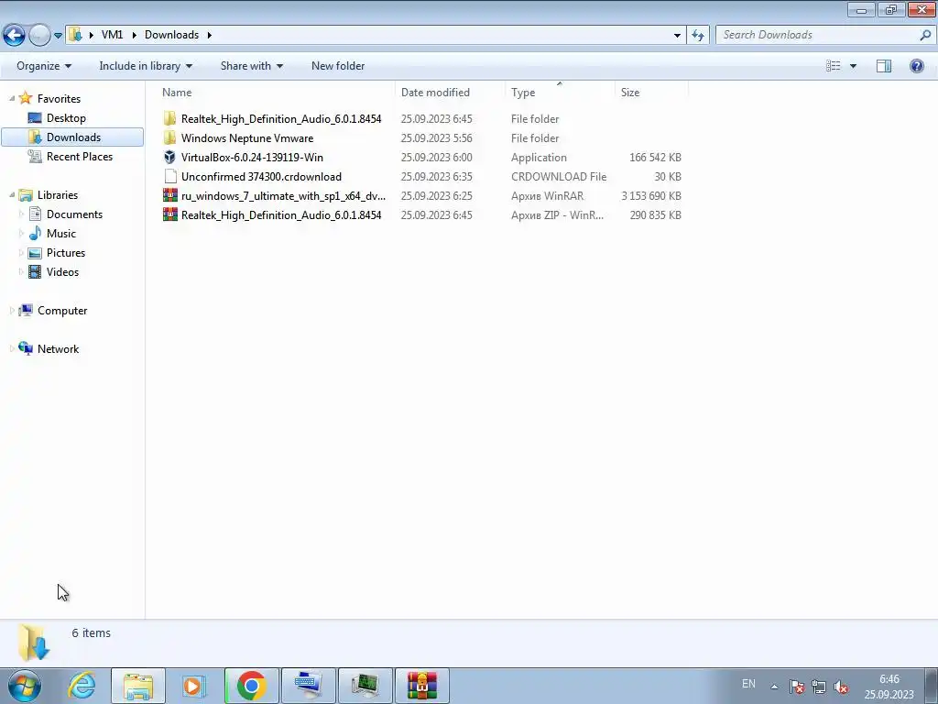Create a New folder
This screenshot has height=704, width=938.
tap(338, 66)
